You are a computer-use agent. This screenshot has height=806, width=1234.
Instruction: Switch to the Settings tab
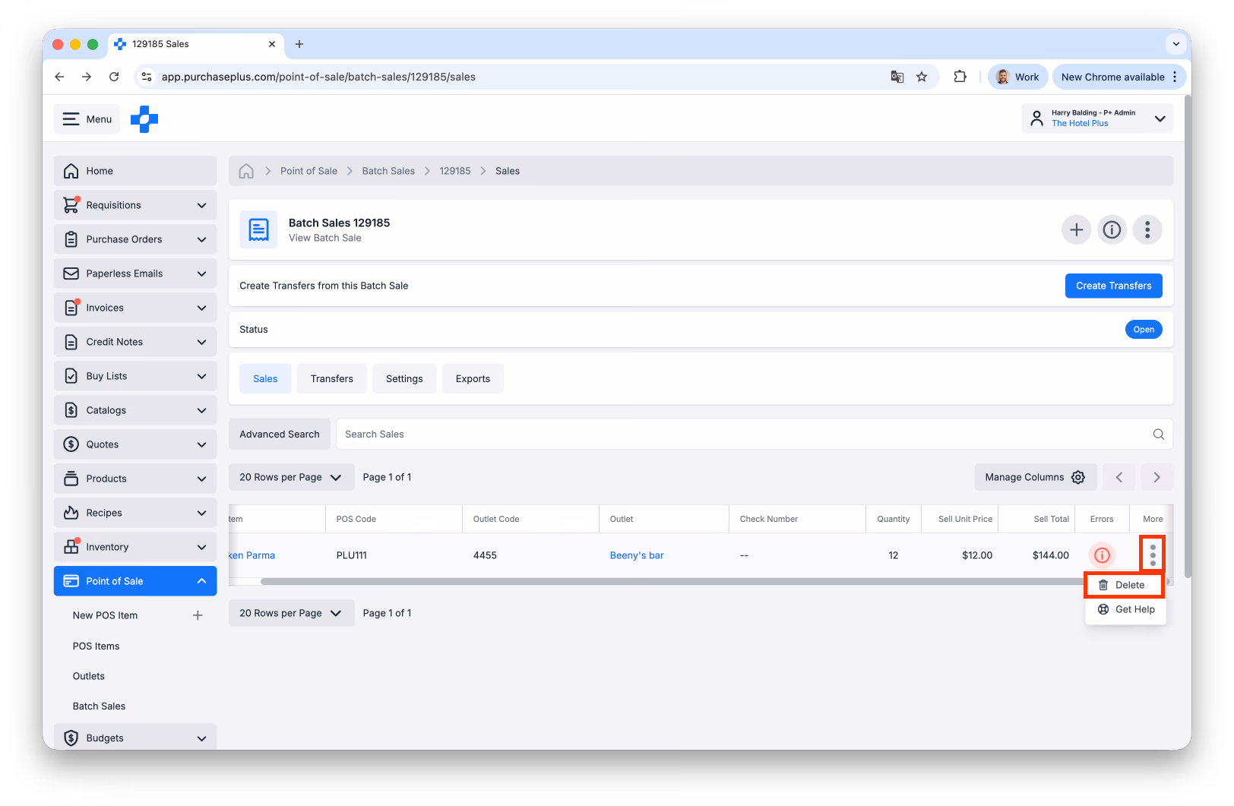click(x=404, y=378)
